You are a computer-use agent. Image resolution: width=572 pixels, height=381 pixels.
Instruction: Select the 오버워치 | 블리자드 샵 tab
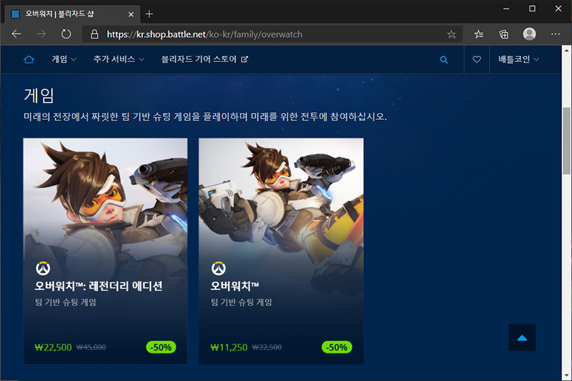click(x=72, y=14)
